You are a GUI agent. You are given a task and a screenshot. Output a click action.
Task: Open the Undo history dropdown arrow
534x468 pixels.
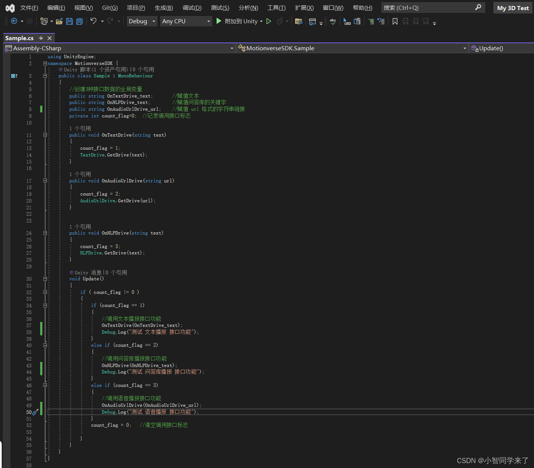point(102,21)
